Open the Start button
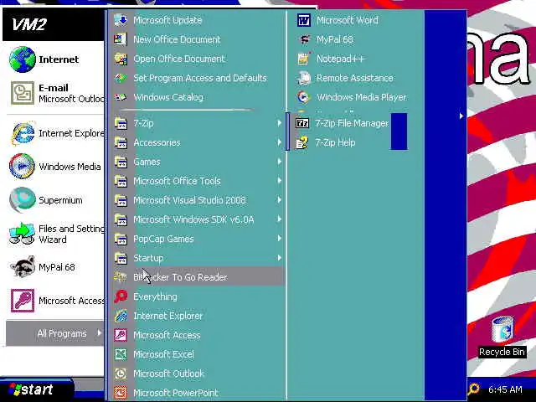Image resolution: width=536 pixels, height=402 pixels. pyautogui.click(x=37, y=389)
